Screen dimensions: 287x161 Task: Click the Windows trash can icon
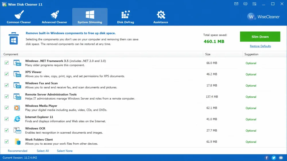(x=14, y=38)
